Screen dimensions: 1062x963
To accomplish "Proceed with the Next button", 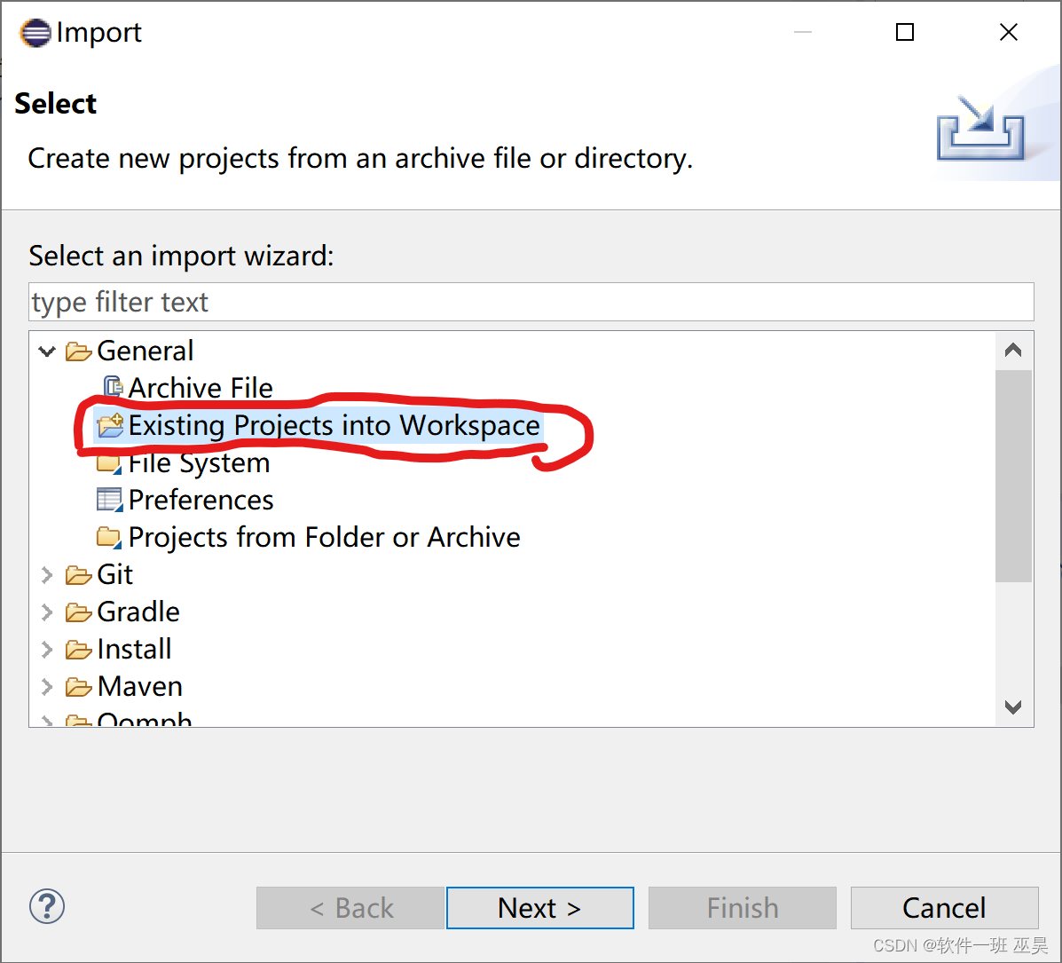I will [x=539, y=907].
